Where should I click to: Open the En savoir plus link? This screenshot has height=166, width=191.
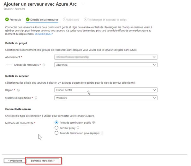point(44,34)
